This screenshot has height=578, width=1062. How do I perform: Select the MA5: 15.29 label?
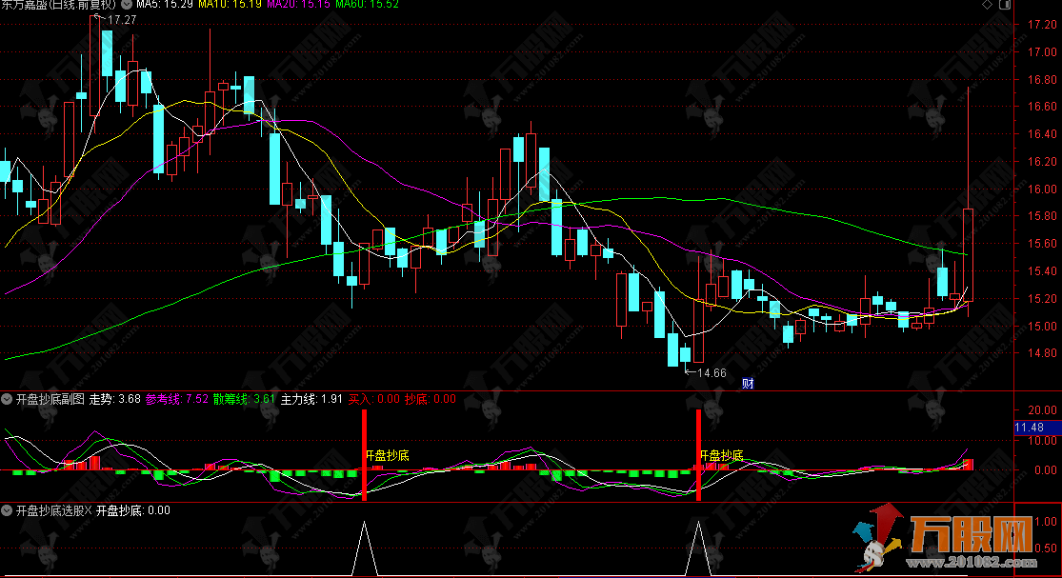pyautogui.click(x=165, y=4)
